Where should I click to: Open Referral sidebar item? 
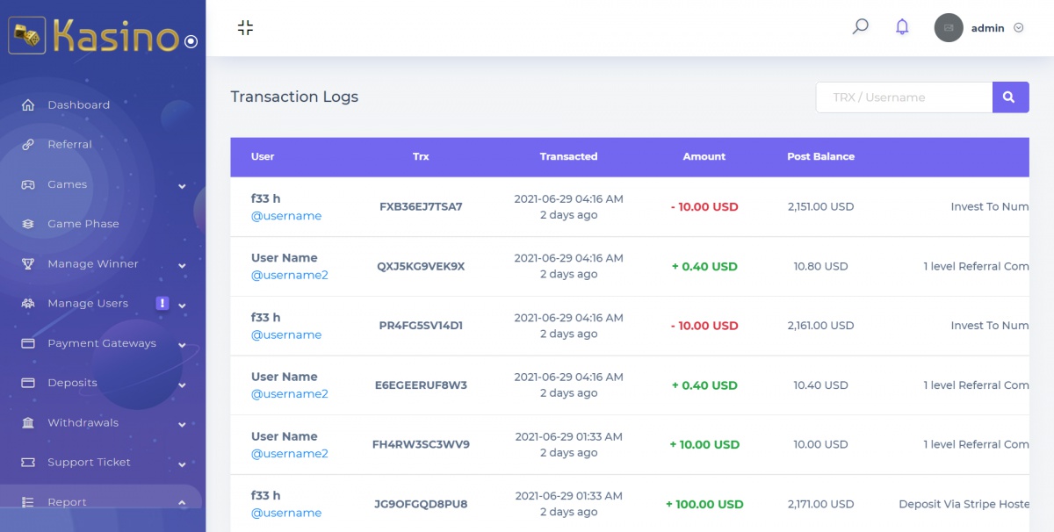[69, 145]
